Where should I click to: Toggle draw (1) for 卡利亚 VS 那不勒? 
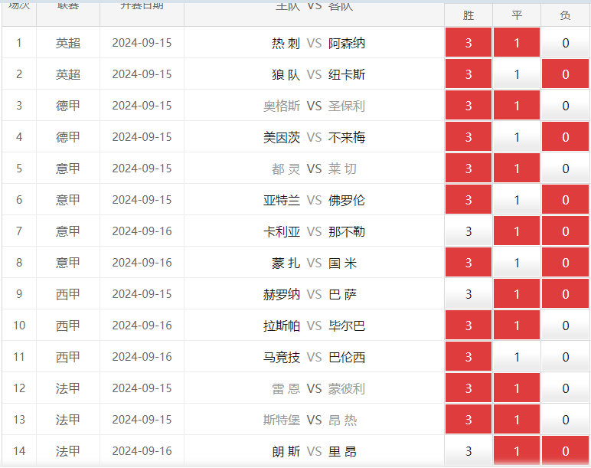[517, 231]
